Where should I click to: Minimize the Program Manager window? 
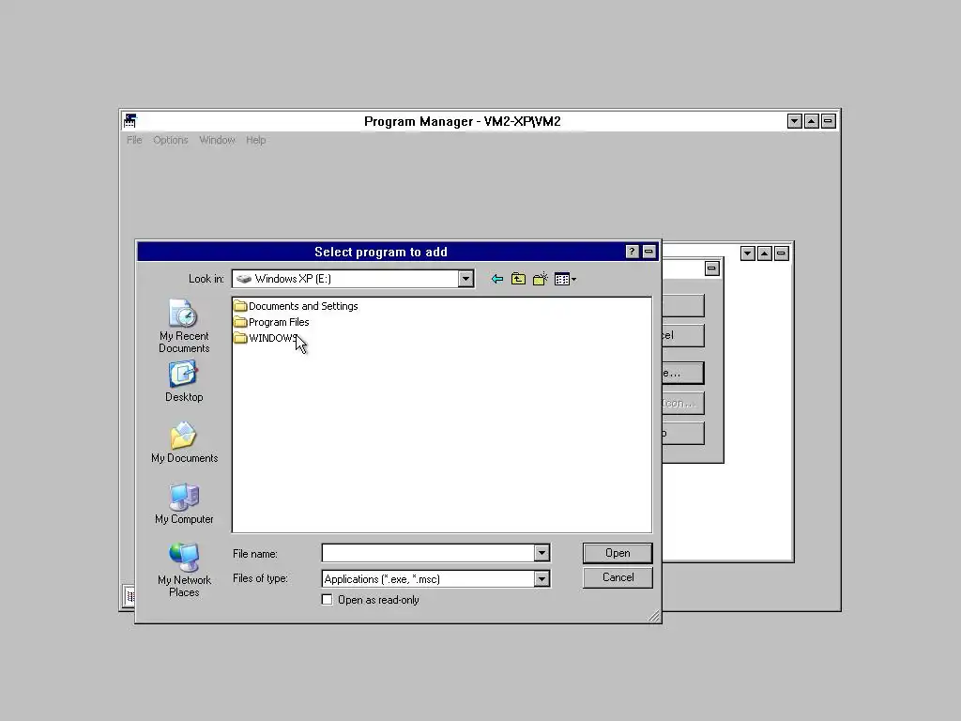[794, 121]
